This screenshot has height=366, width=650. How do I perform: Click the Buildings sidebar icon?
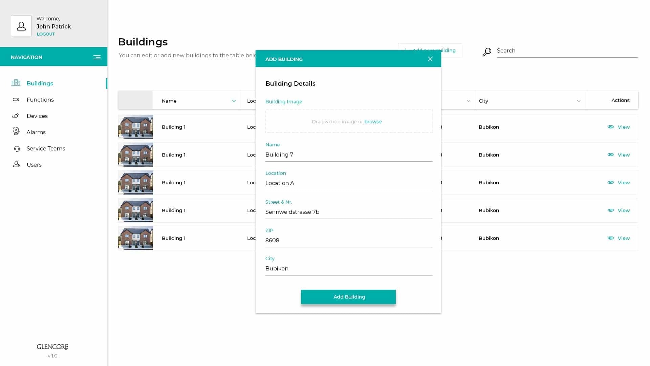16,83
